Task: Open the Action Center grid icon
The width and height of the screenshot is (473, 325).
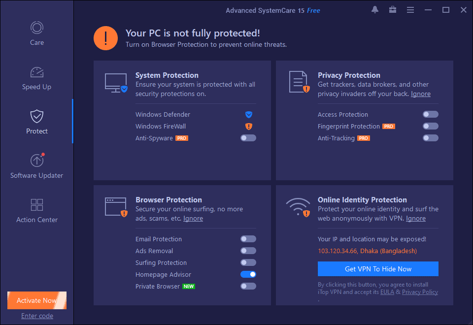Action: [37, 205]
